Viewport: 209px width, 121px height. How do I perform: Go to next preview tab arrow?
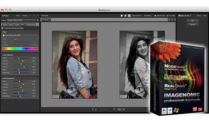coord(172,19)
